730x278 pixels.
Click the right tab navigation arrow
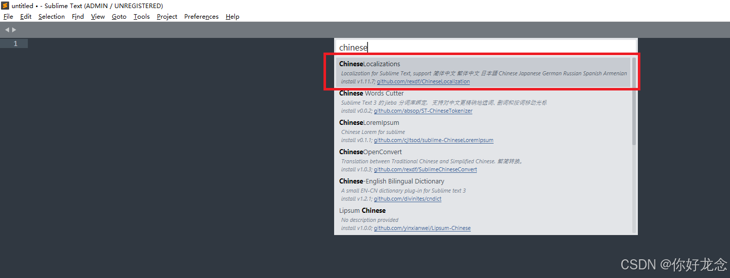(x=14, y=30)
